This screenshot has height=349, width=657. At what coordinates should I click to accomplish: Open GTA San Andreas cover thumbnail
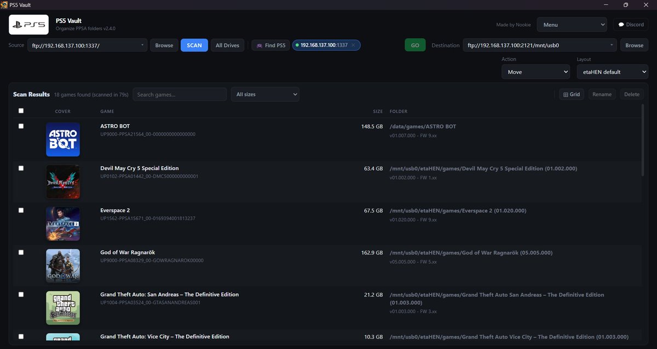tap(63, 307)
